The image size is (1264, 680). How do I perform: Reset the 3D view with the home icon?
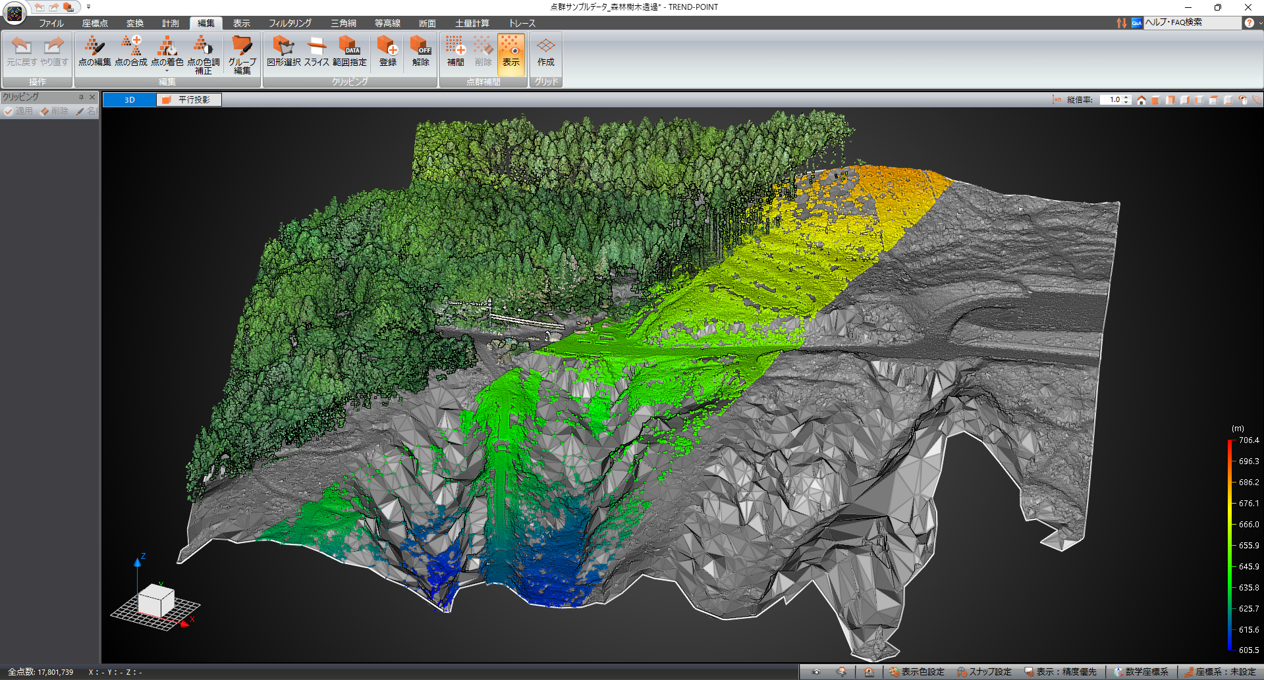[1141, 100]
